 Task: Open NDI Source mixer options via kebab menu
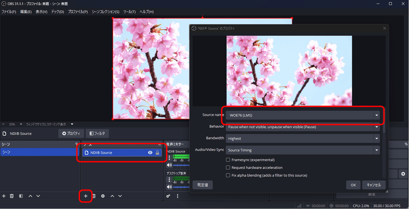(x=169, y=158)
